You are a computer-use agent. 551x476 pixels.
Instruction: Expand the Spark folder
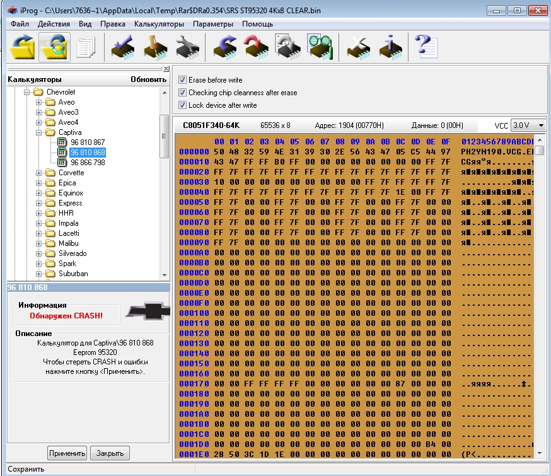coord(38,264)
